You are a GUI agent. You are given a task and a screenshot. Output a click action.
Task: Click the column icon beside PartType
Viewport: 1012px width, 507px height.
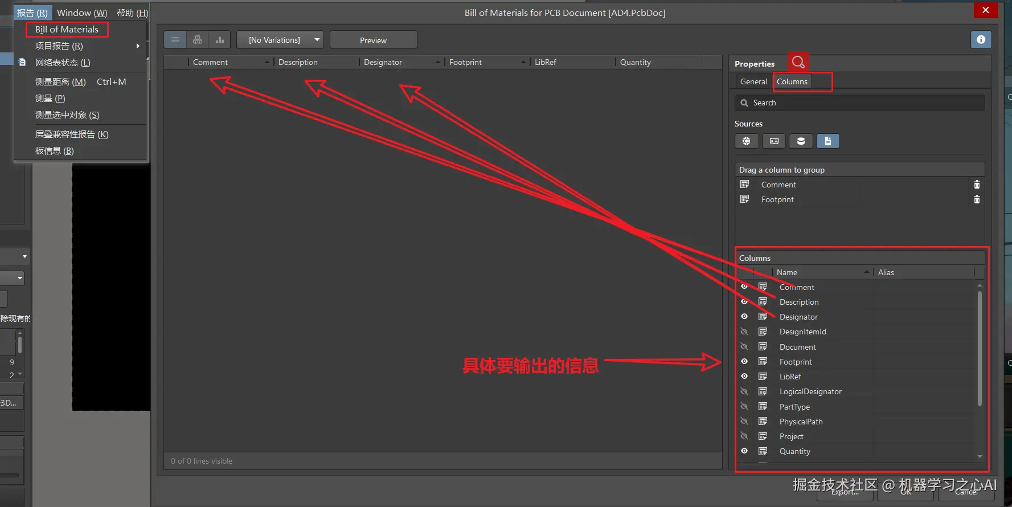click(x=763, y=406)
